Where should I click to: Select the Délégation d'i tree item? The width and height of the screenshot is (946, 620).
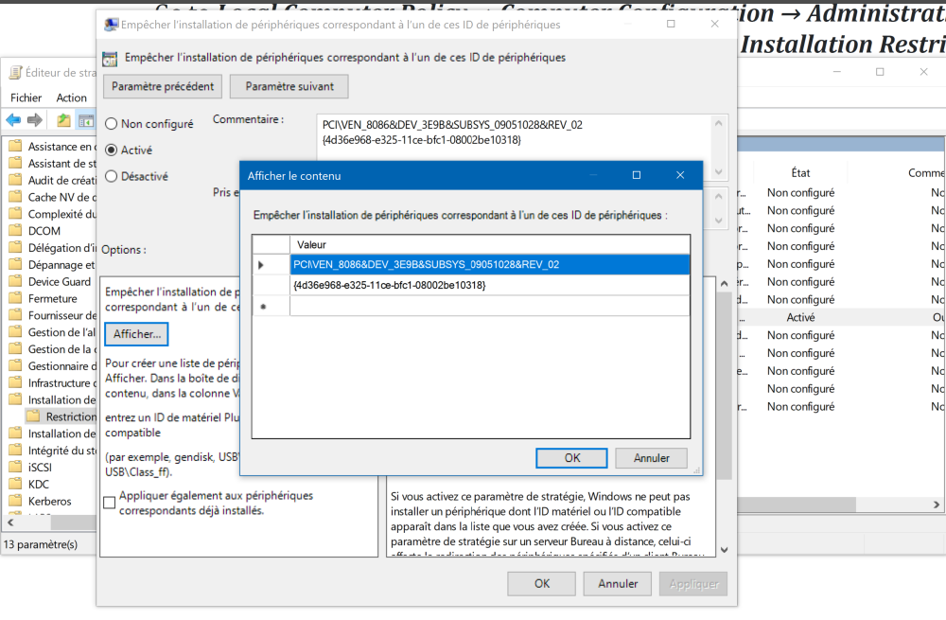tap(62, 247)
